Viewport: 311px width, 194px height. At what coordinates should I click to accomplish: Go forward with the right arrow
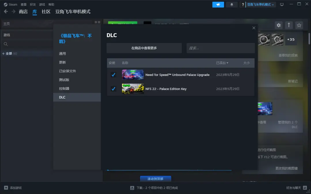point(14,11)
